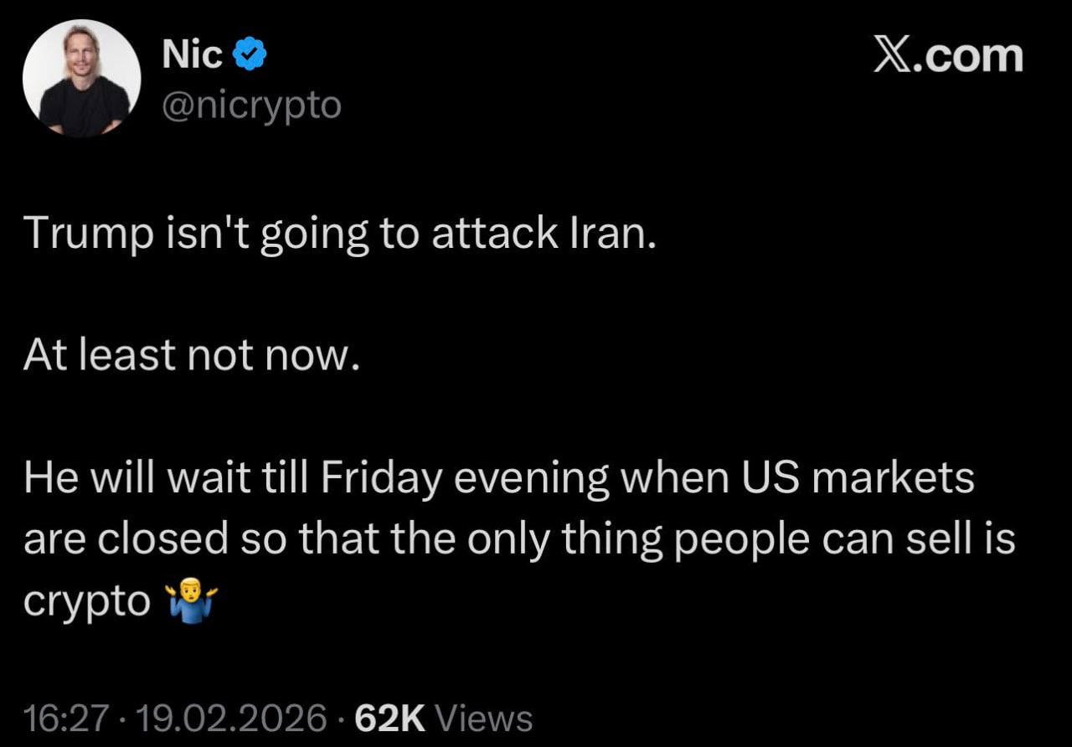Open the display name "Nic"
1072x747 pixels.
pyautogui.click(x=192, y=55)
